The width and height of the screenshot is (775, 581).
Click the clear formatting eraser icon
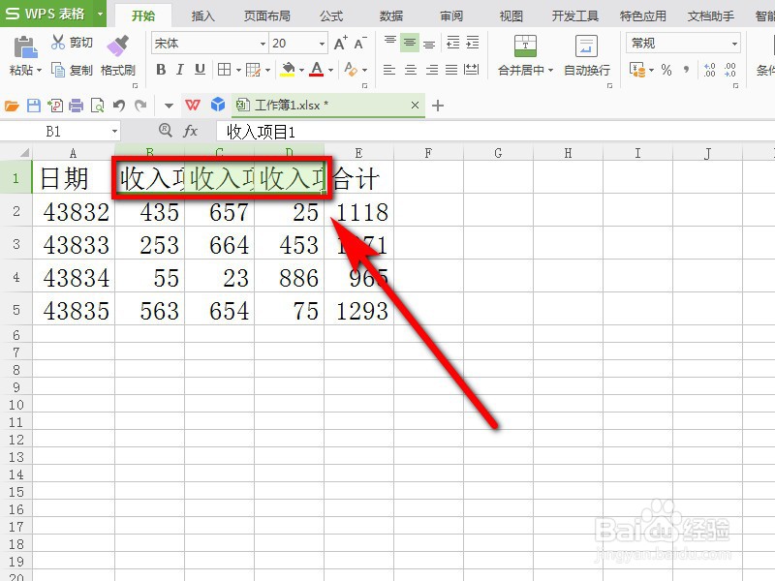(x=351, y=70)
